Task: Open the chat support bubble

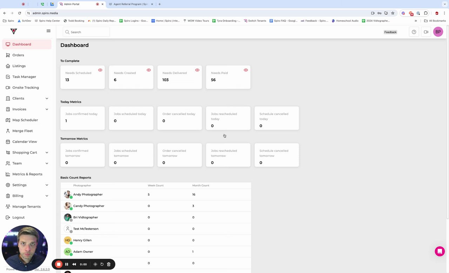Action: coord(440,251)
